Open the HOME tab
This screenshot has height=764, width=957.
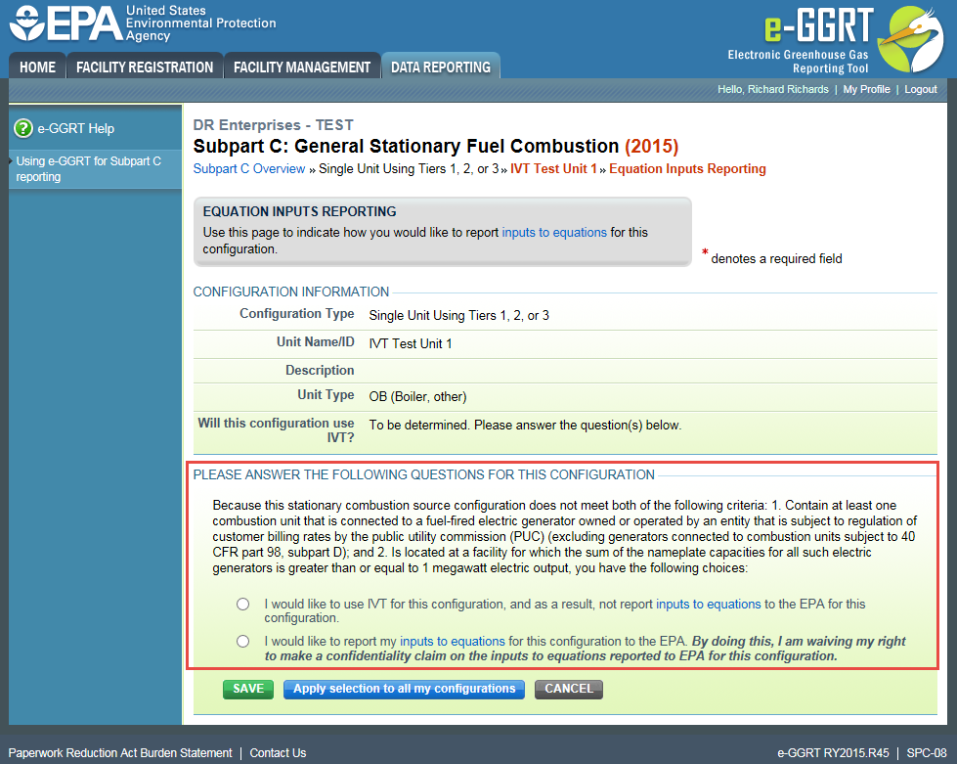37,67
